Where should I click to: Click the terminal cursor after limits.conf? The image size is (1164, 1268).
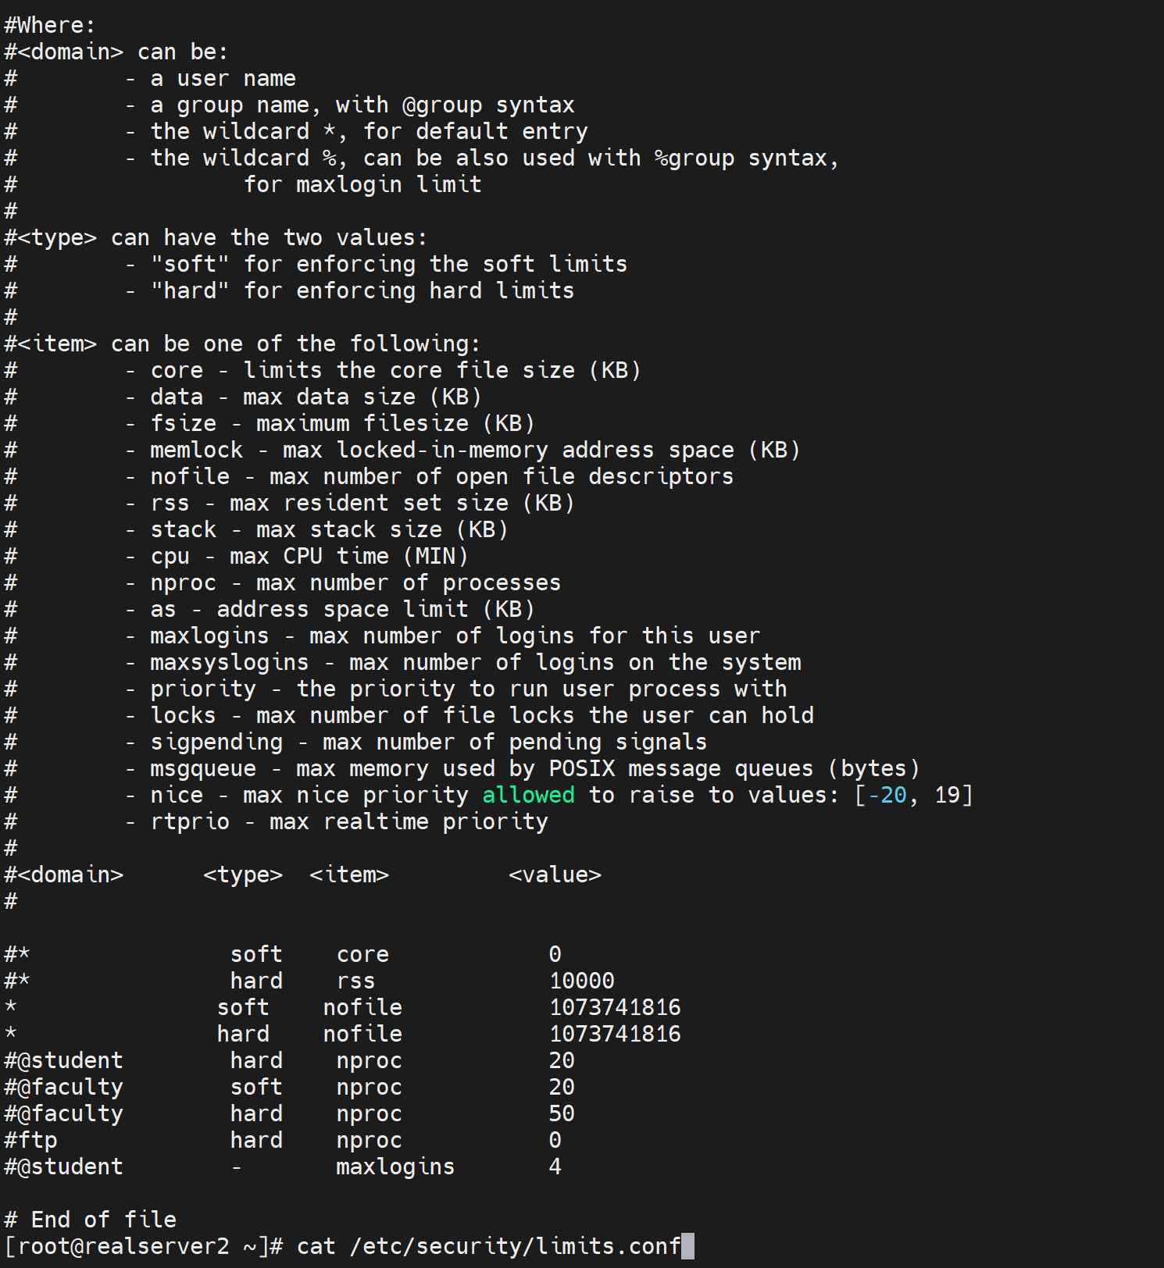click(687, 1246)
